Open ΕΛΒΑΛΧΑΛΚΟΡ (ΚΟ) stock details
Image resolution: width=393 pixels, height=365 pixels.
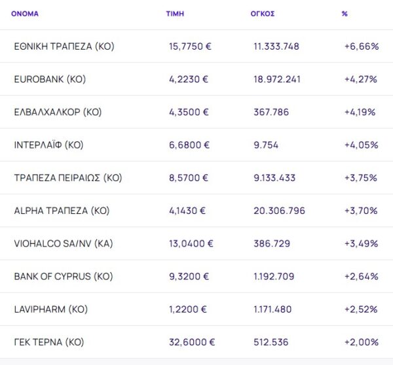(58, 112)
